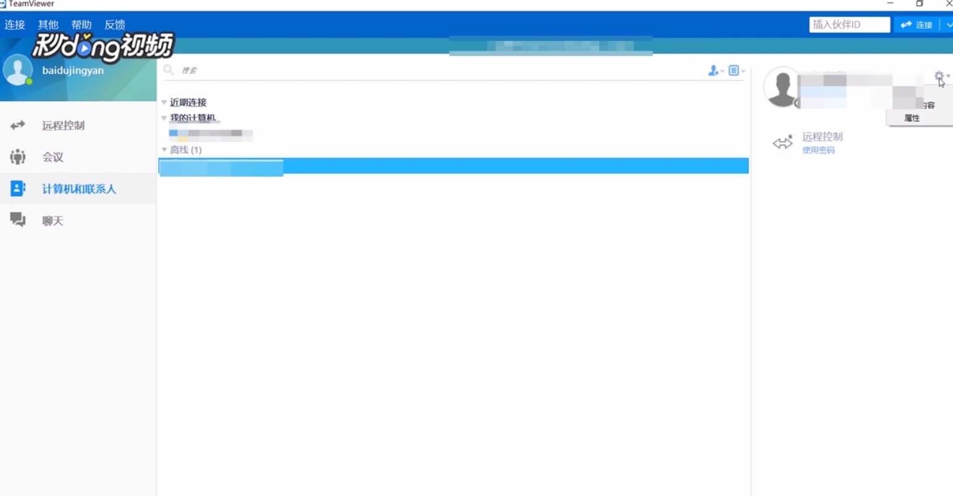Click the baidujingyan account name
This screenshot has width=953, height=496.
(73, 70)
